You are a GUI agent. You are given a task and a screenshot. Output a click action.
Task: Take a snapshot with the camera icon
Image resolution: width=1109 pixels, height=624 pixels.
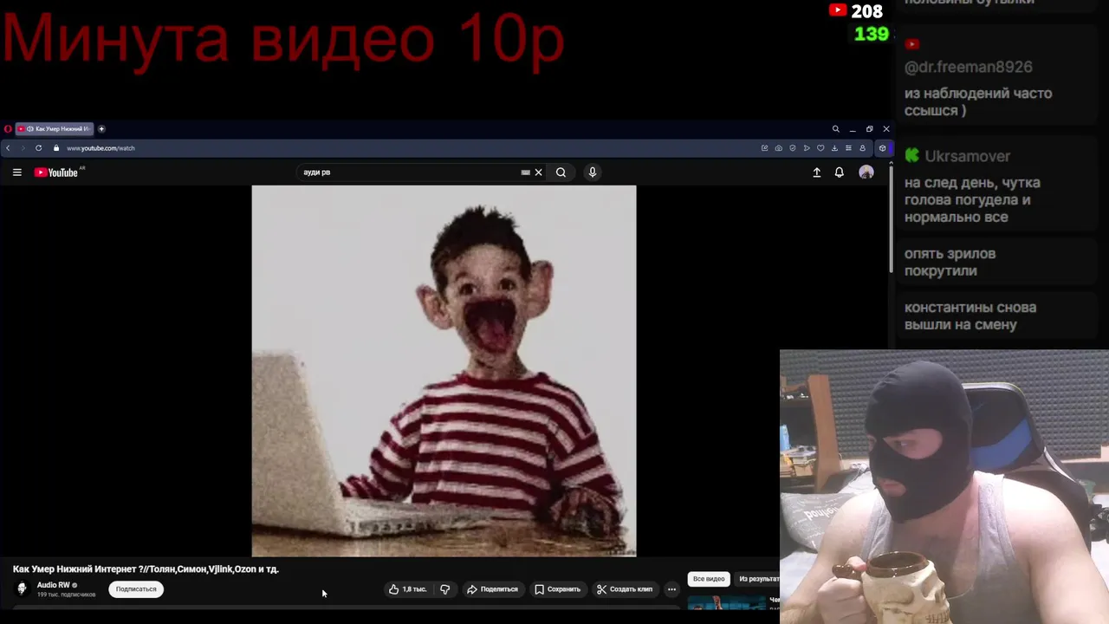click(x=779, y=148)
